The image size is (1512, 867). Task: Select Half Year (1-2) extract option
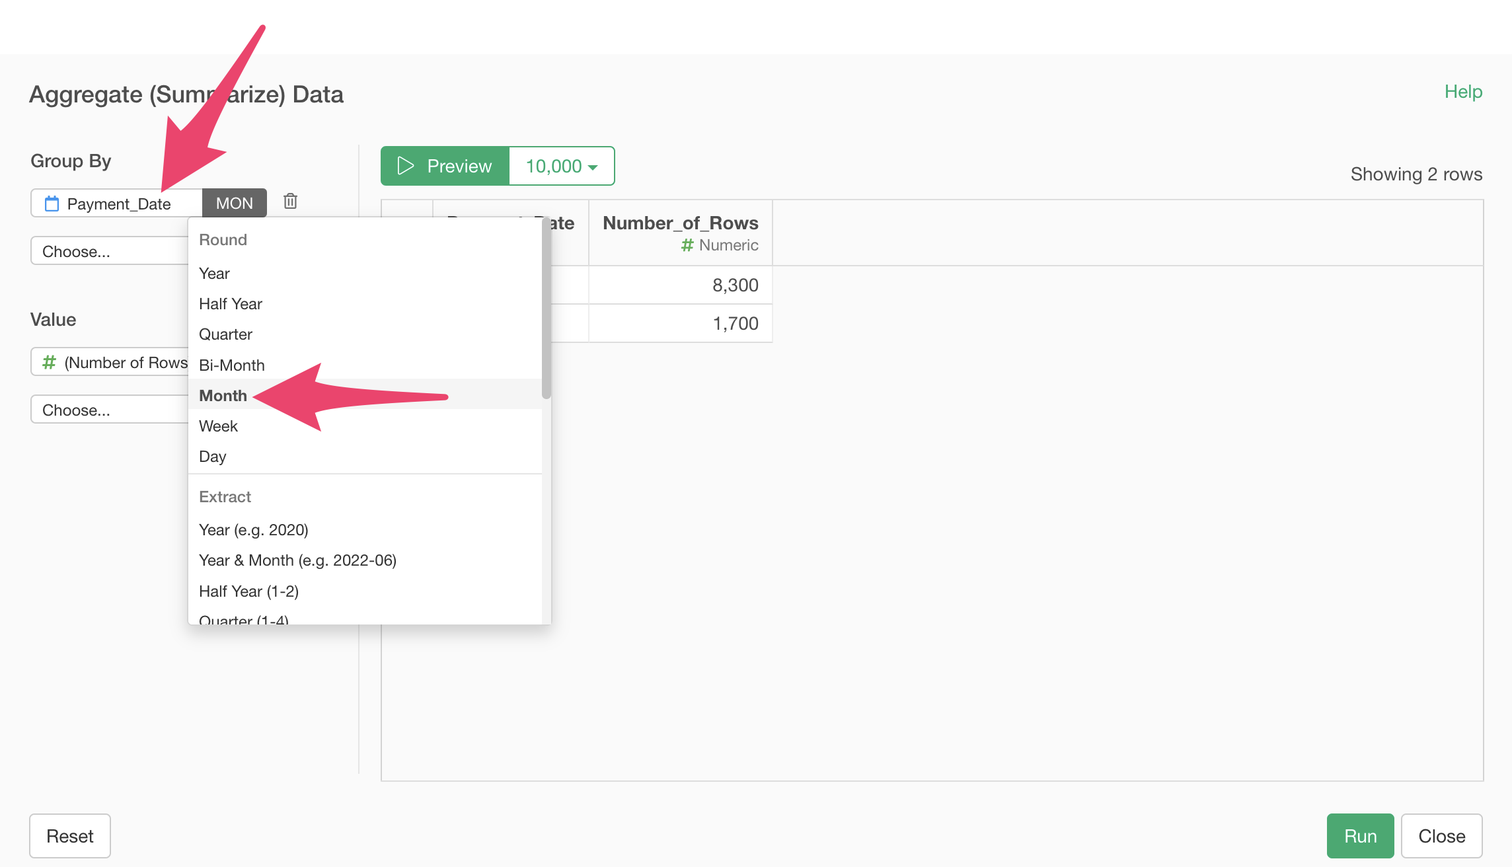[248, 591]
